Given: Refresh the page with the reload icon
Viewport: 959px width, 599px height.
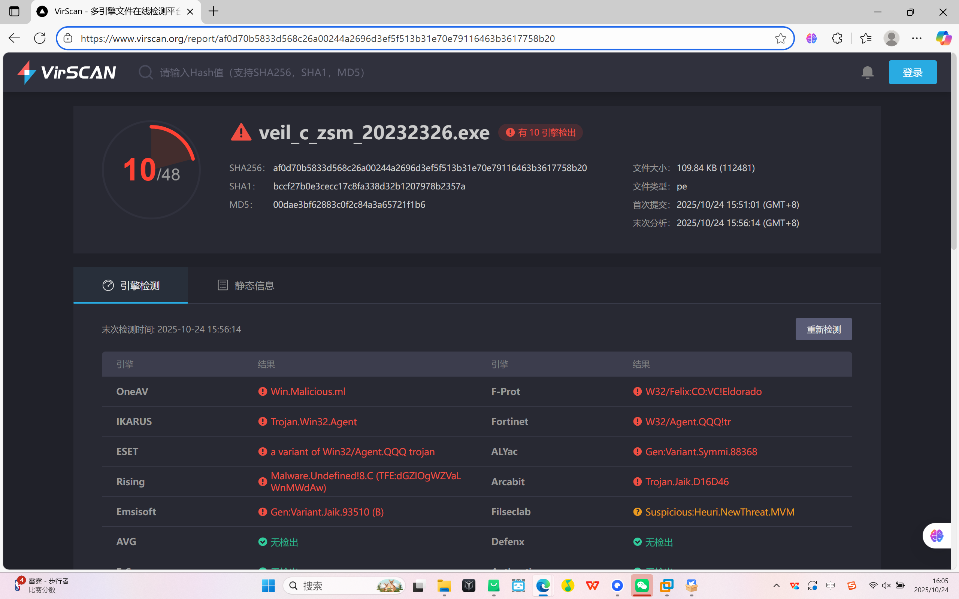Looking at the screenshot, I should [x=40, y=39].
